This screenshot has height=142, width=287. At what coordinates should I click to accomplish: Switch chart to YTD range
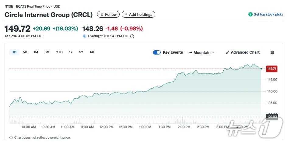tap(59, 52)
